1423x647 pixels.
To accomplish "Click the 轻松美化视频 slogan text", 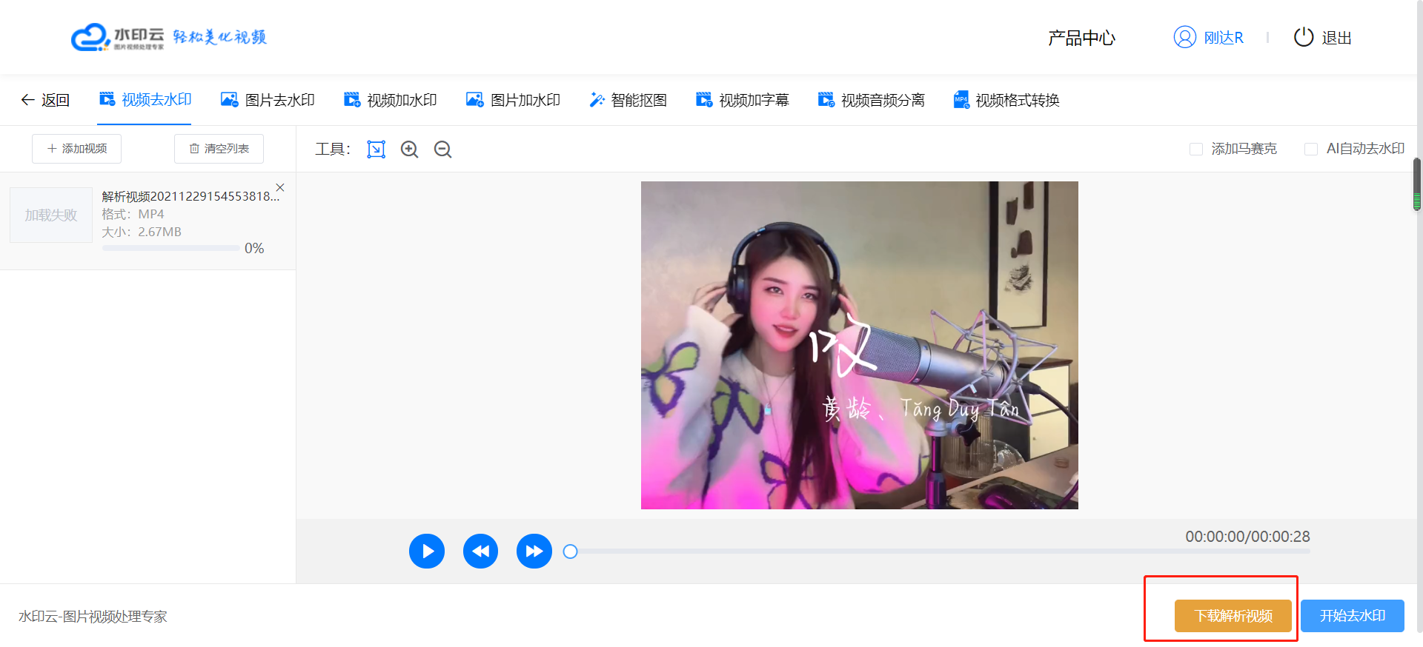I will [x=219, y=37].
